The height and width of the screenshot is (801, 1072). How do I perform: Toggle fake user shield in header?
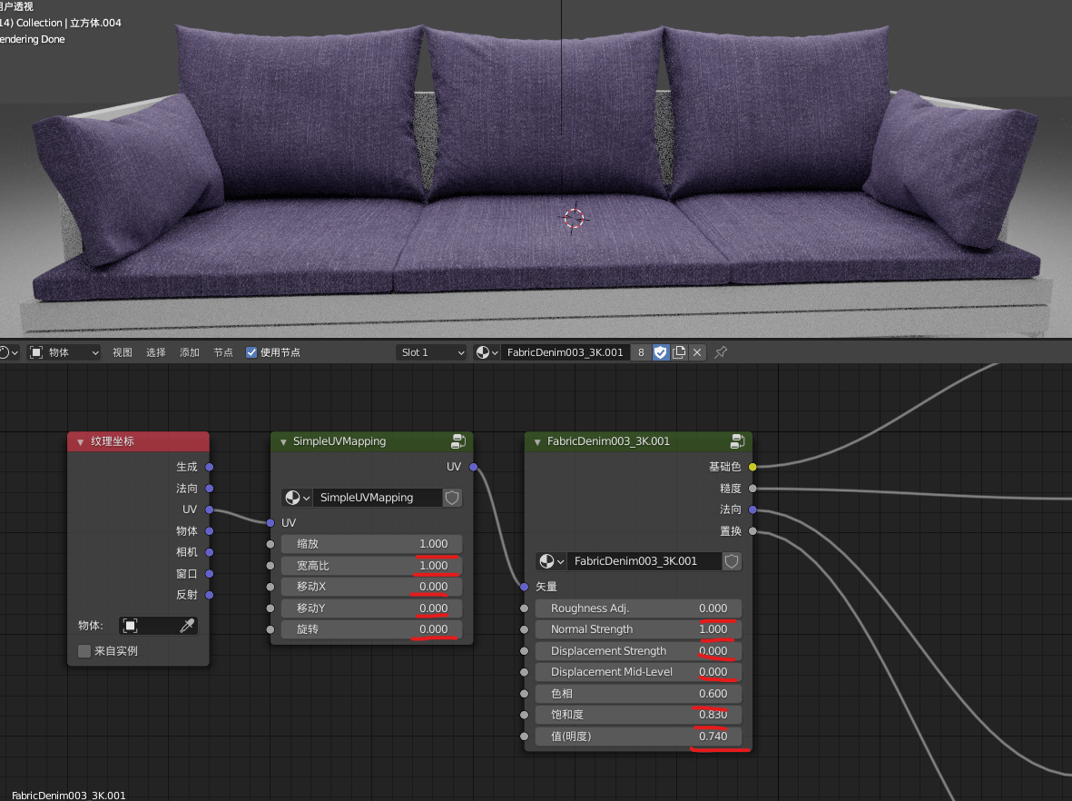click(661, 352)
